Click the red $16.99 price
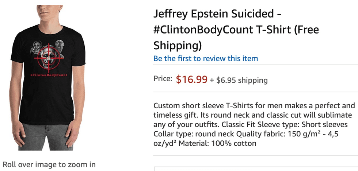This screenshot has width=358, height=171. tap(191, 79)
